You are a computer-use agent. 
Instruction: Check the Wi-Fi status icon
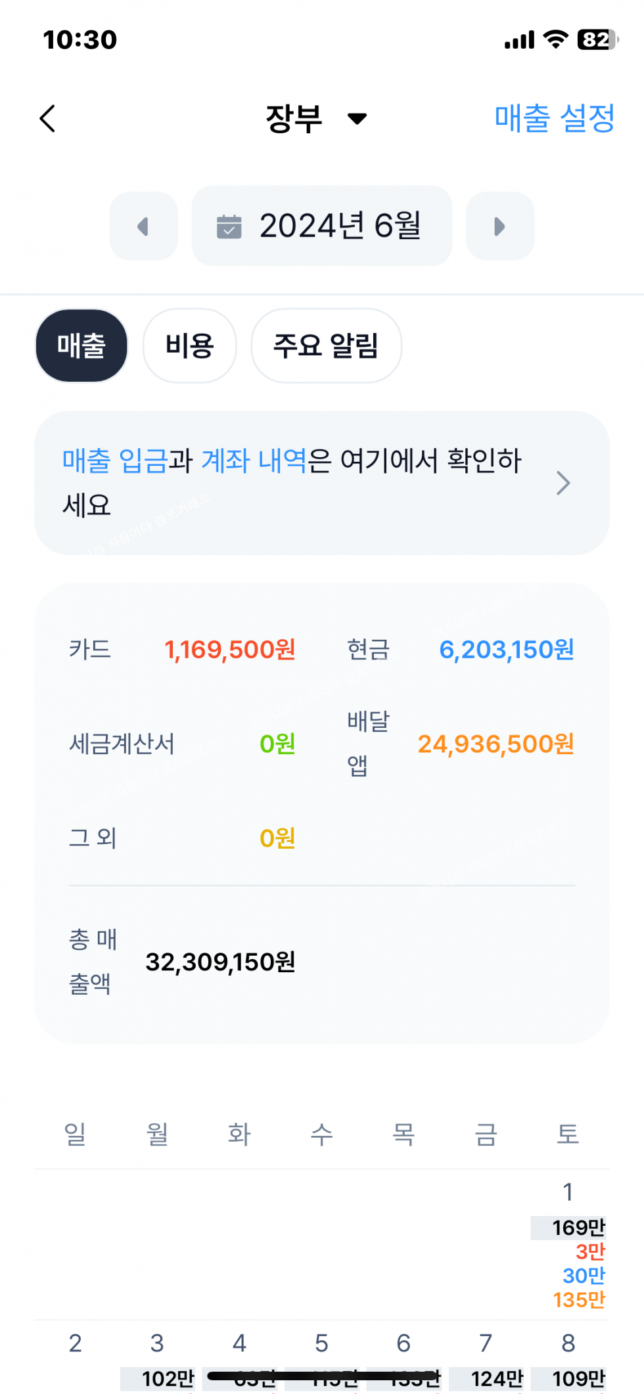click(x=556, y=39)
